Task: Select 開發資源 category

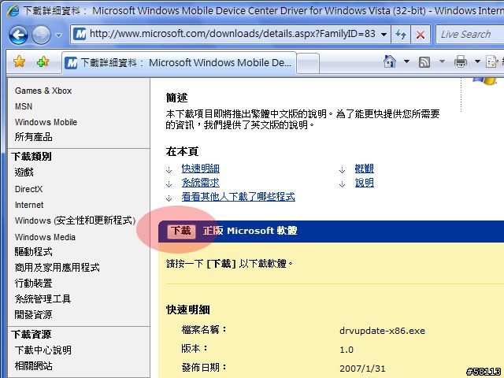Action: (x=33, y=314)
